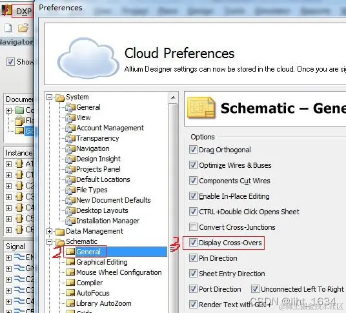Click the Fla document icon in Navigator
Screen dimensions: 346x313
point(19,121)
